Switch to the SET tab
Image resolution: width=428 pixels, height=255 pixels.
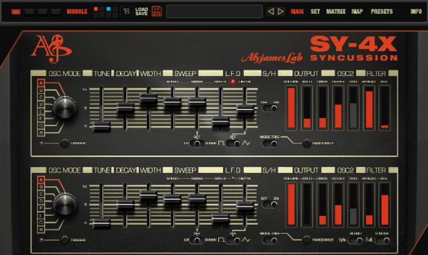[315, 11]
